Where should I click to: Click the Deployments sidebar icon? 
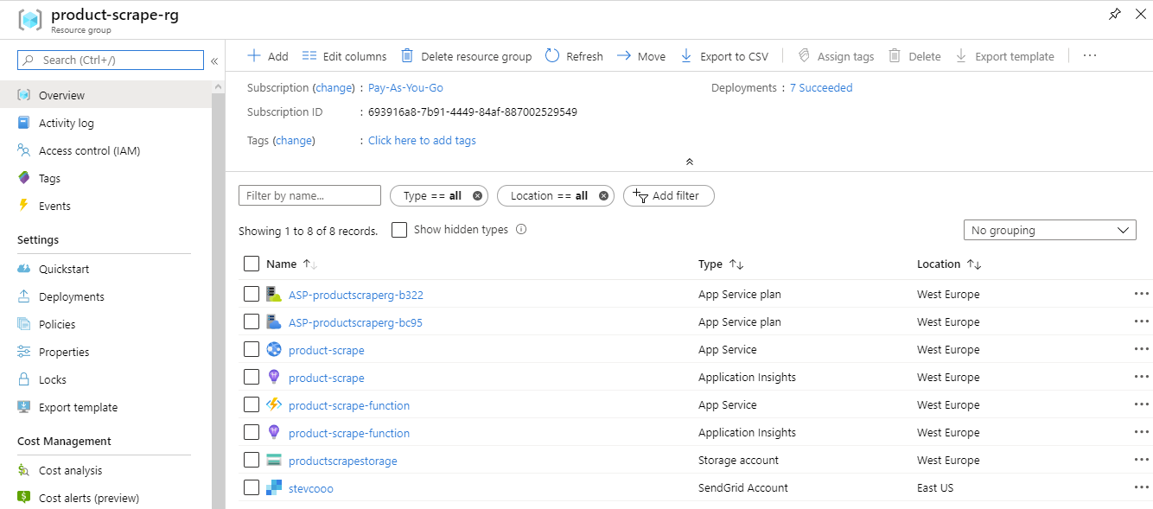pos(23,296)
